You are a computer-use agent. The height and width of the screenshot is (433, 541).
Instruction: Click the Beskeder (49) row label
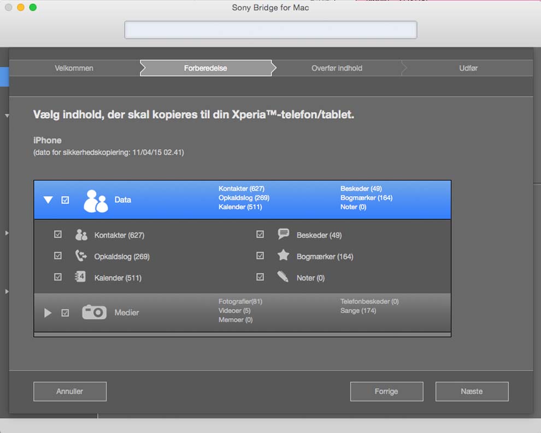pyautogui.click(x=319, y=235)
